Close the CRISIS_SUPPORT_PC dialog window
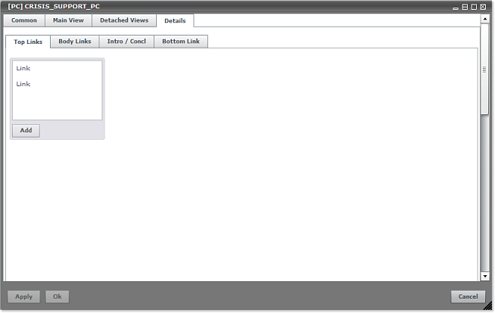Viewport: 495px width, 313px height. click(x=483, y=7)
